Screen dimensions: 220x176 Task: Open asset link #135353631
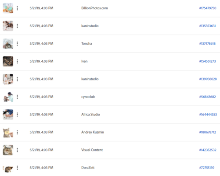coord(207,26)
